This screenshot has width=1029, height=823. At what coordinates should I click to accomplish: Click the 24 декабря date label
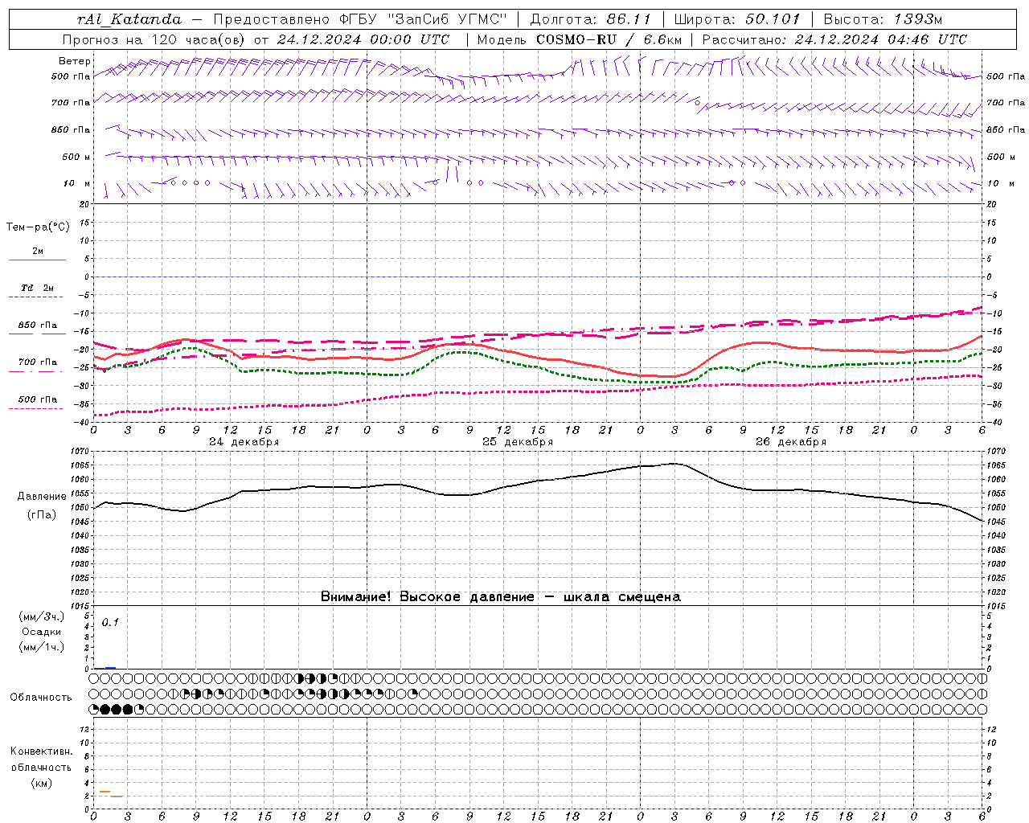click(244, 442)
